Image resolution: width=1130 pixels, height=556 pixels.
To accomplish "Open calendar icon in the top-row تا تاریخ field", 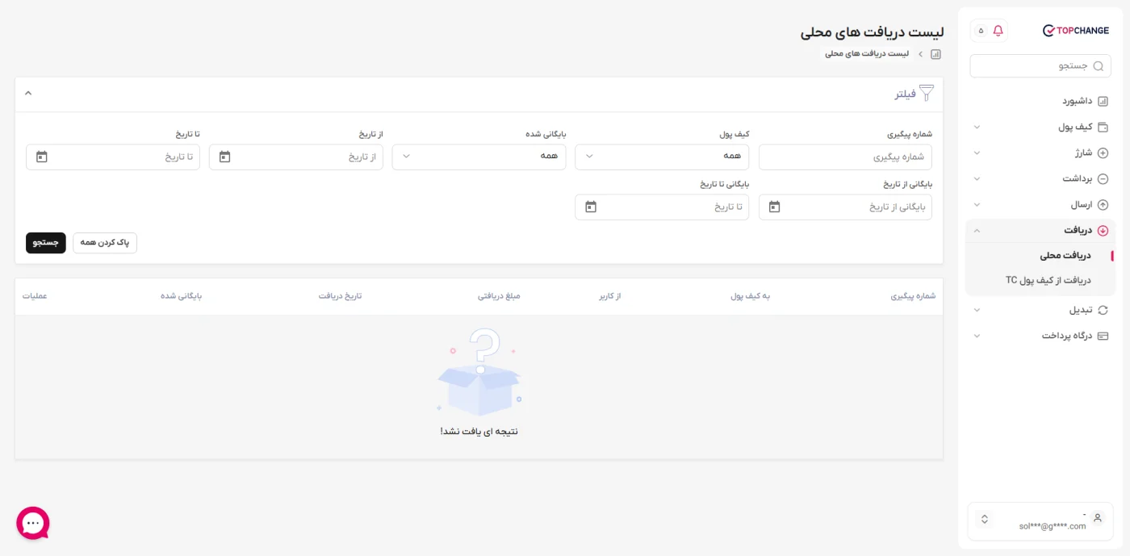I will coord(42,157).
